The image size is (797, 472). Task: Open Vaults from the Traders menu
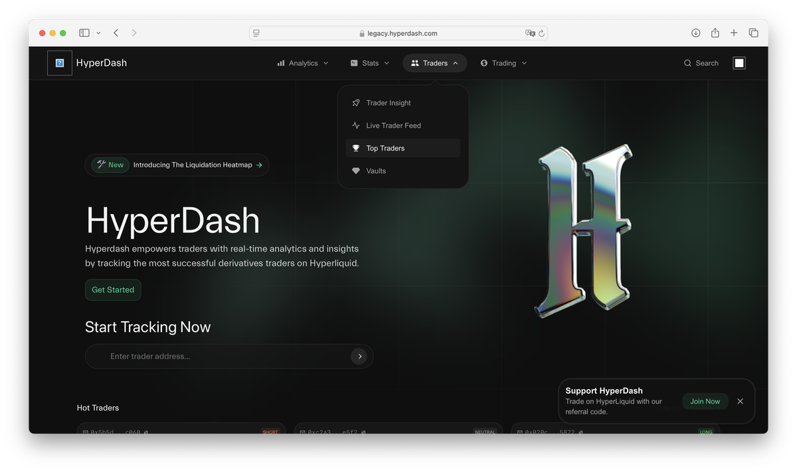click(x=403, y=171)
